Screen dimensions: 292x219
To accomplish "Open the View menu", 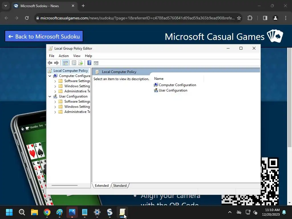I will [77, 56].
